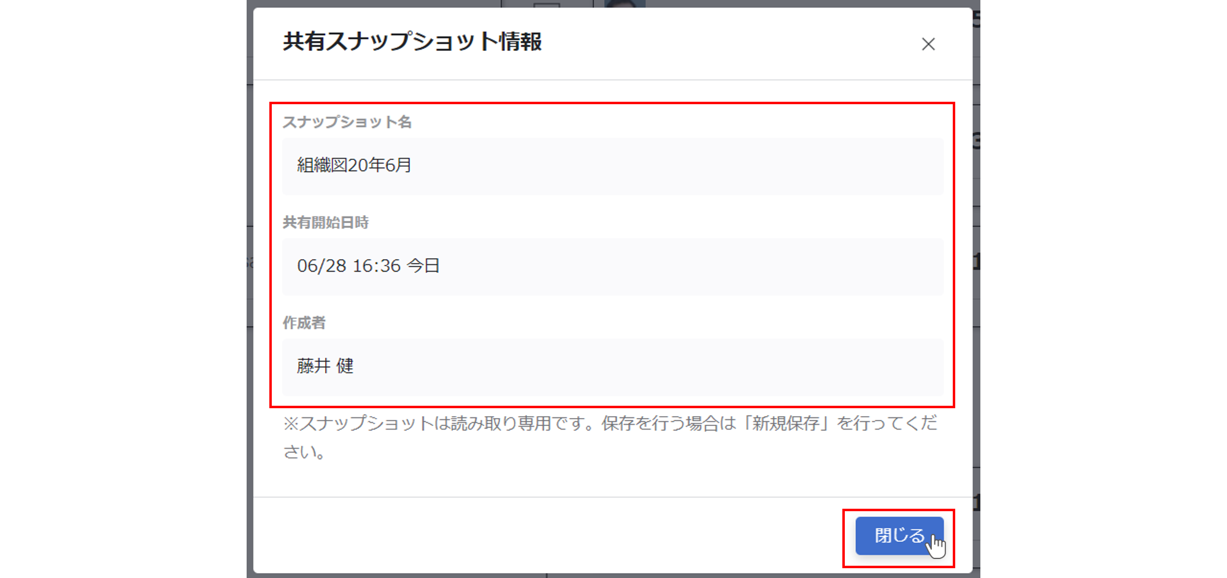The width and height of the screenshot is (1227, 578).
Task: Click the blue 閉じる button
Action: point(899,536)
